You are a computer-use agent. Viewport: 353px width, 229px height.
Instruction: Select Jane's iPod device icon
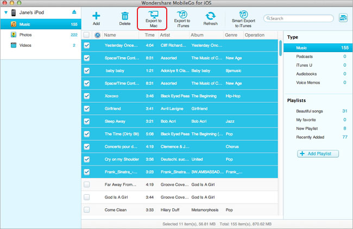(x=14, y=12)
